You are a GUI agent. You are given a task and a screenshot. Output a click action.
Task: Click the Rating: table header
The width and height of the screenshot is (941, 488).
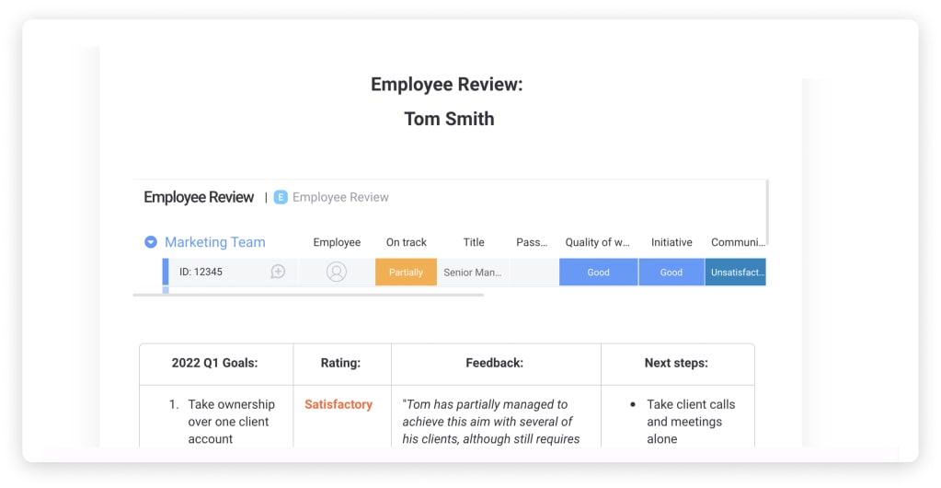(340, 363)
